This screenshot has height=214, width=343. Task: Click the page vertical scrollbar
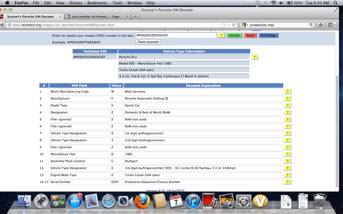[337, 131]
